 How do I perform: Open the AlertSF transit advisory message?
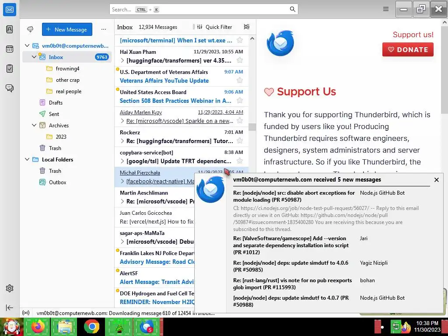[154, 277]
